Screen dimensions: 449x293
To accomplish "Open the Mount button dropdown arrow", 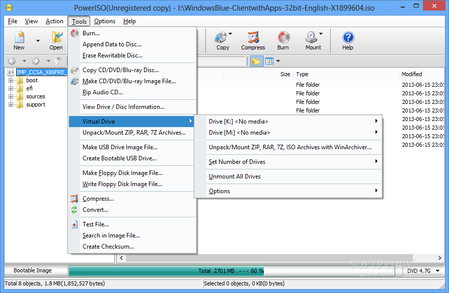I will click(321, 34).
